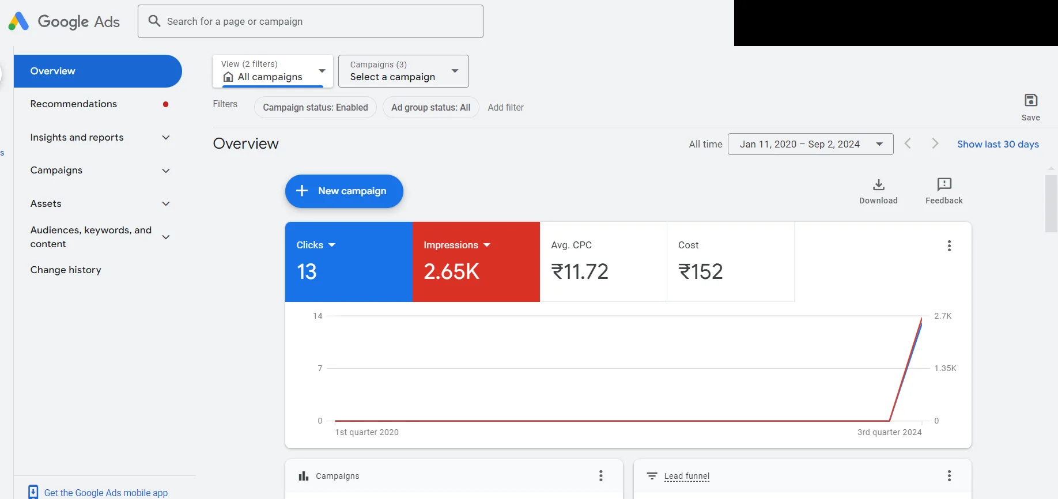The width and height of the screenshot is (1058, 499).
Task: Click the Campaigns card bar chart icon
Action: (304, 476)
